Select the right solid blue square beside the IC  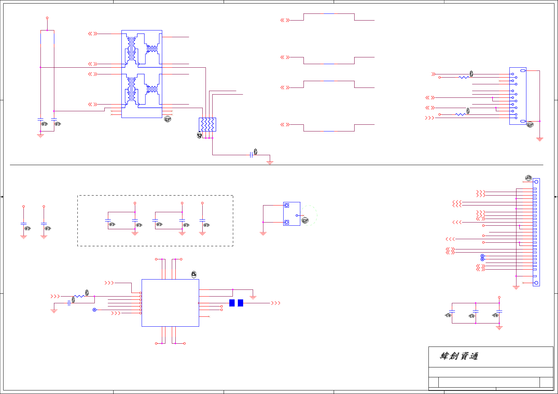(240, 303)
